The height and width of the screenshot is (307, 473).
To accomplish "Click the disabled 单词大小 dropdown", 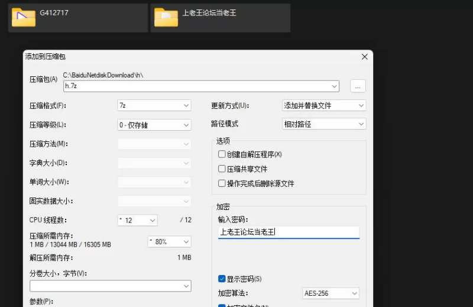I will [154, 182].
